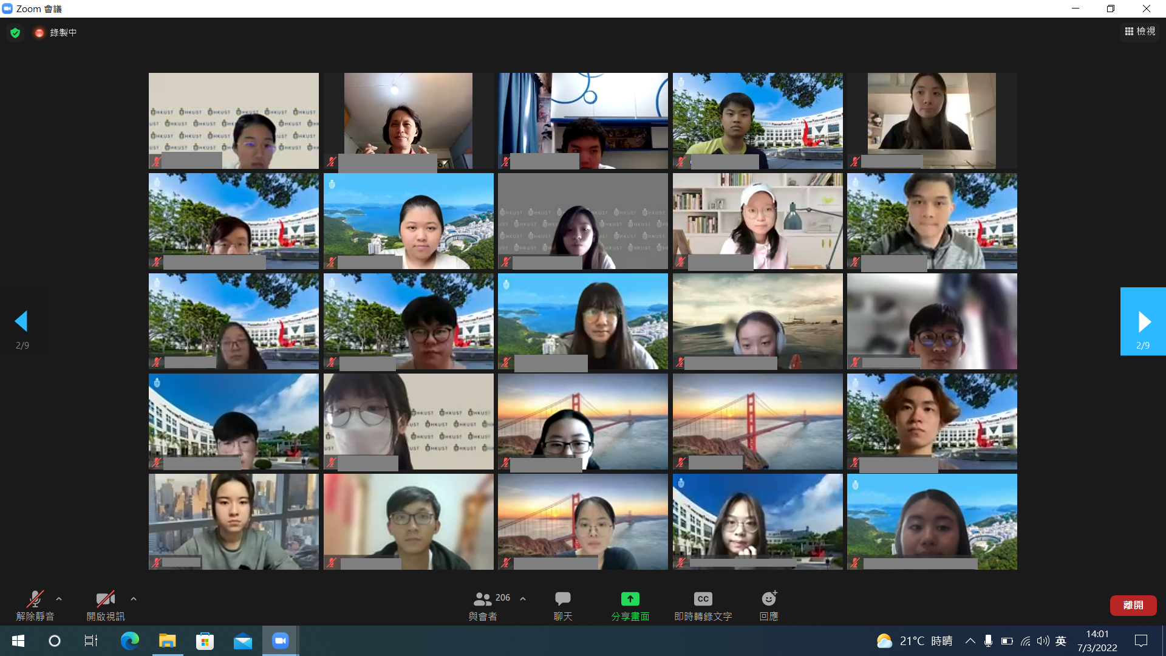This screenshot has height=656, width=1166.
Task: Expand audio options caret beside microphone
Action: click(59, 599)
